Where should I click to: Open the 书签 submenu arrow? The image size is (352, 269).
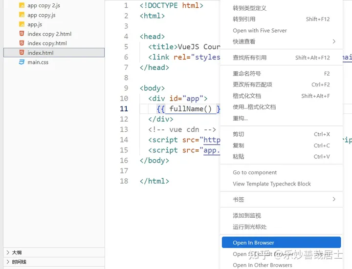[334, 199]
